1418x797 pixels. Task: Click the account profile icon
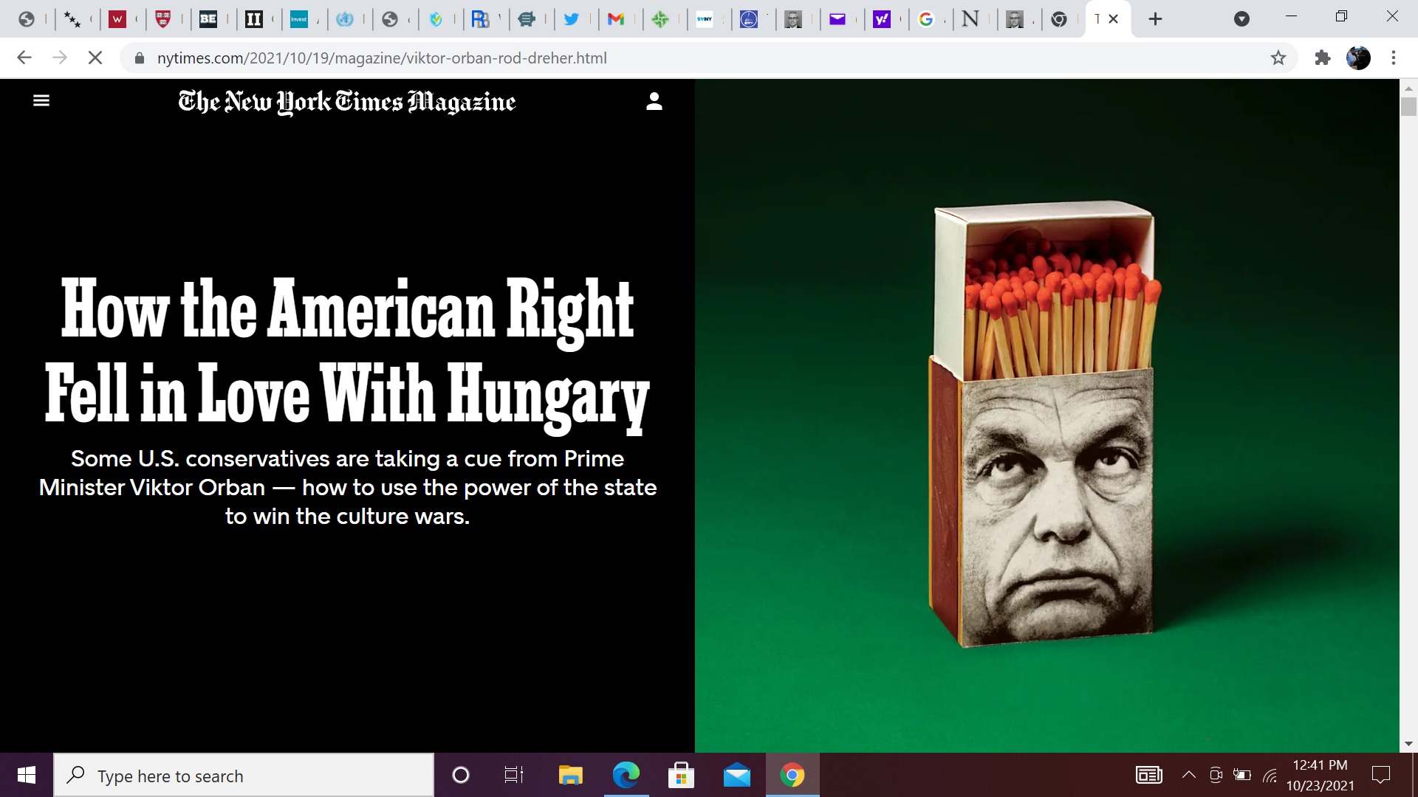click(654, 101)
